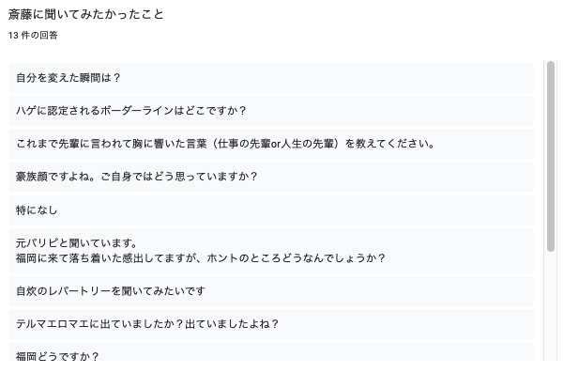The width and height of the screenshot is (563, 373).
Task: Click the '自炊のレパートリー' response
Action: click(x=271, y=291)
